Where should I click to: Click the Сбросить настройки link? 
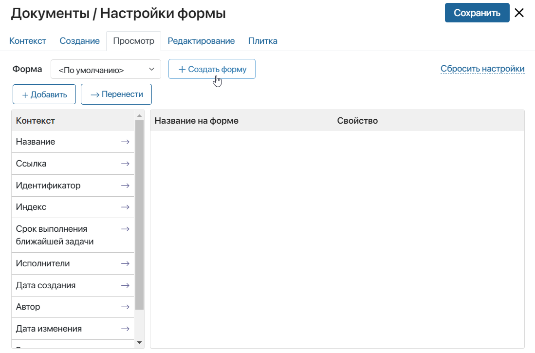click(x=482, y=69)
